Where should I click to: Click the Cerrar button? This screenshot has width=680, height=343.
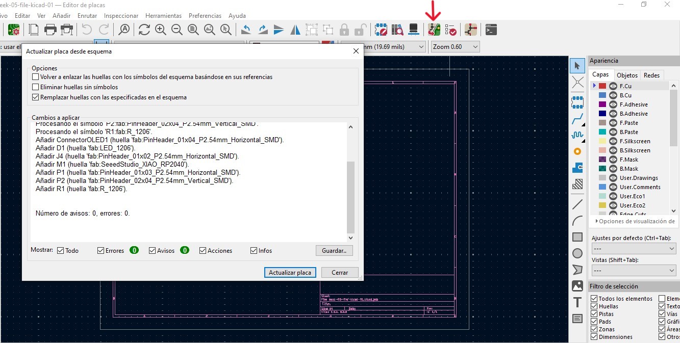click(x=340, y=272)
